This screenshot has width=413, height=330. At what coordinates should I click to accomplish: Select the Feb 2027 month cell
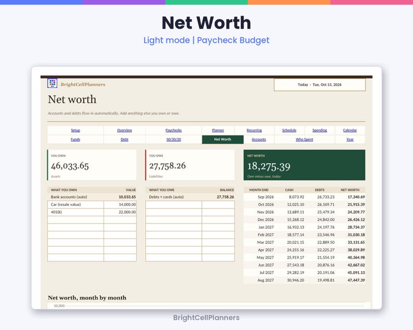pos(265,235)
